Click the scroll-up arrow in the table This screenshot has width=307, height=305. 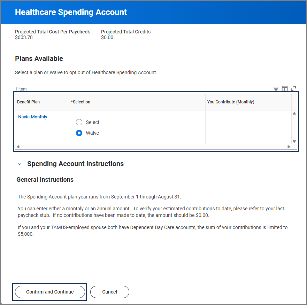pos(294,114)
